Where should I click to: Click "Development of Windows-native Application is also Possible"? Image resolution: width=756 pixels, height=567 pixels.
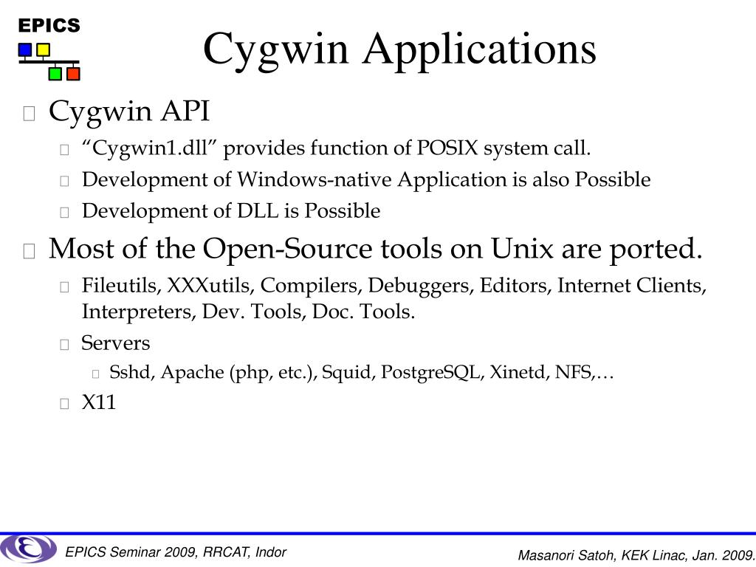point(366,179)
